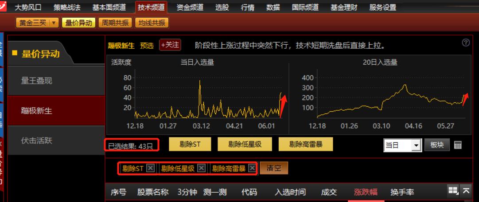Image resolution: width=479 pixels, height=202 pixels.
Task: Sort by the 涨跌幅 column header
Action: 366,192
